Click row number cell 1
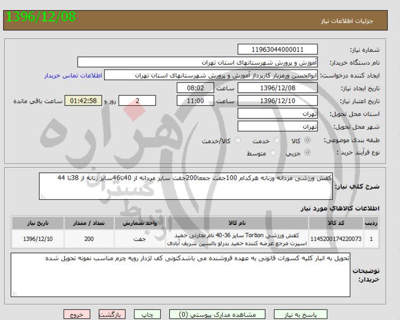This screenshot has width=400, height=320. point(371,239)
